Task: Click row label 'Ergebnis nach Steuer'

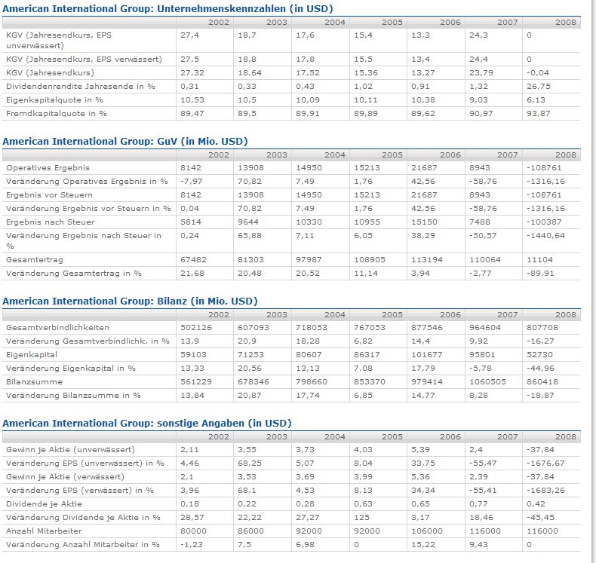Action: point(51,222)
